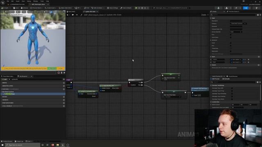The height and width of the screenshot is (147, 262).
Task: Collapse the State Node Functions category
Action: click(1, 91)
